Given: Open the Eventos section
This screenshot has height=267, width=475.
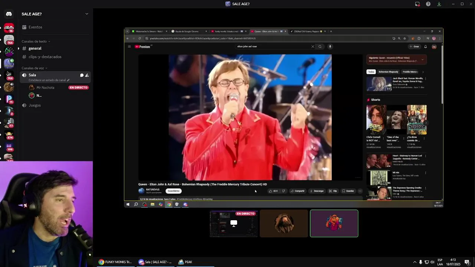Looking at the screenshot, I should [56, 27].
